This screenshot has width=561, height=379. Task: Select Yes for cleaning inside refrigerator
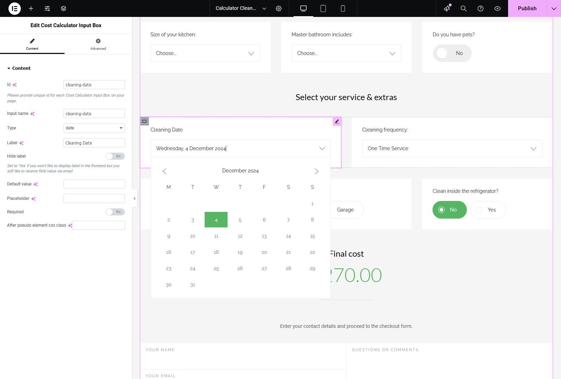[x=488, y=210]
